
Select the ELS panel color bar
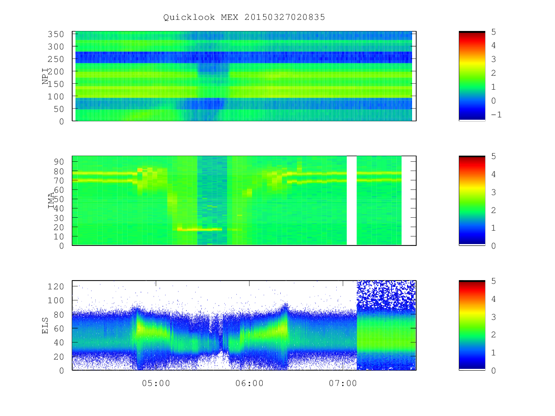pos(472,325)
